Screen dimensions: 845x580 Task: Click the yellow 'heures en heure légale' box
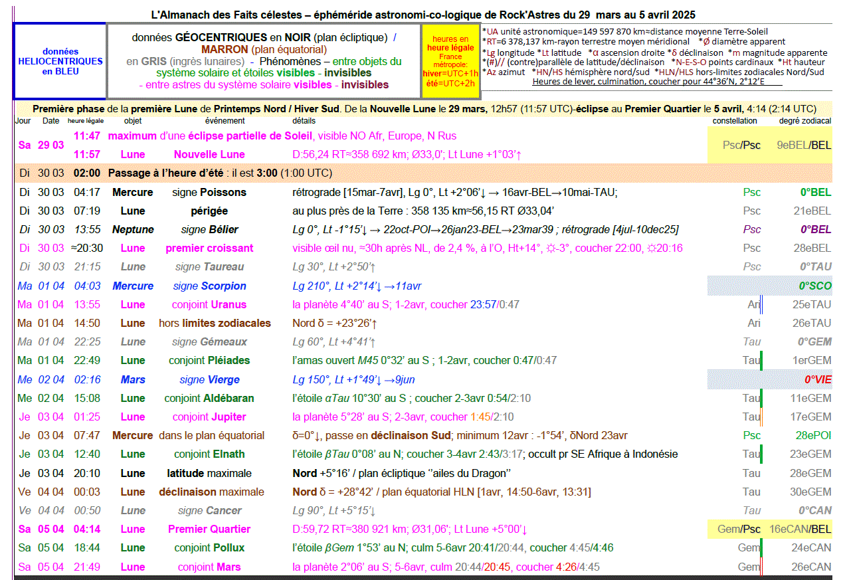[x=450, y=61]
